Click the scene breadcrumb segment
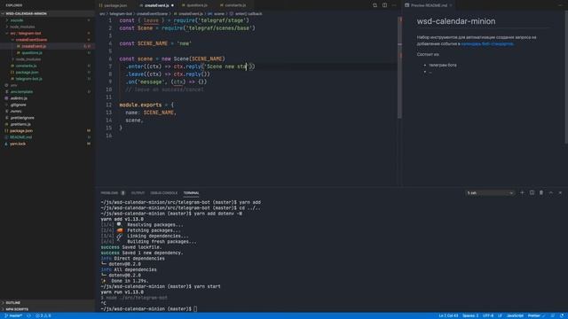Screen dimensions: 568x319 click(x=217, y=14)
